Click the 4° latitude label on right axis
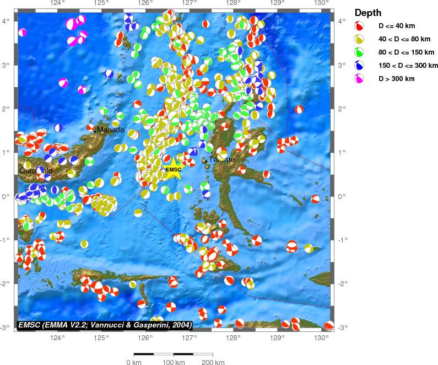438x365 pixels. 342,21
